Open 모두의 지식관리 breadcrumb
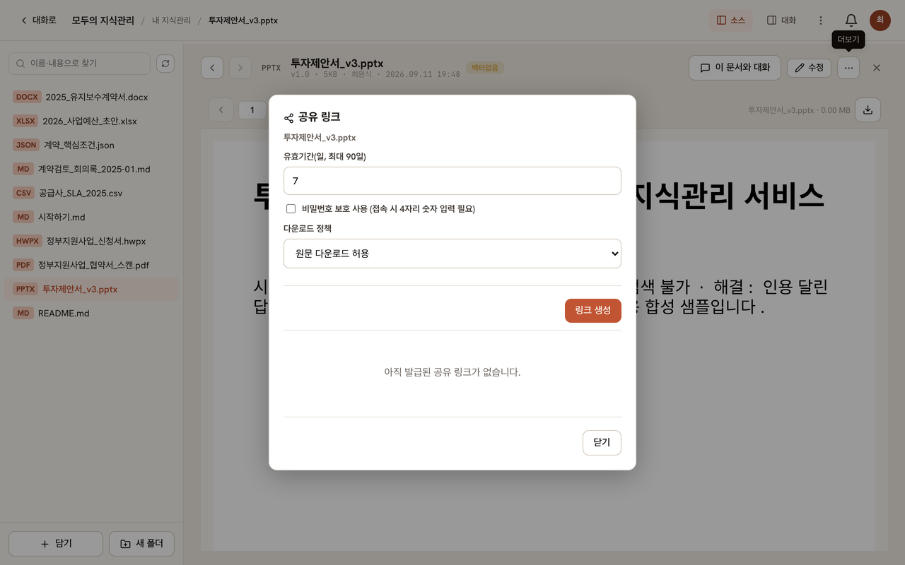The width and height of the screenshot is (905, 565). click(x=103, y=20)
